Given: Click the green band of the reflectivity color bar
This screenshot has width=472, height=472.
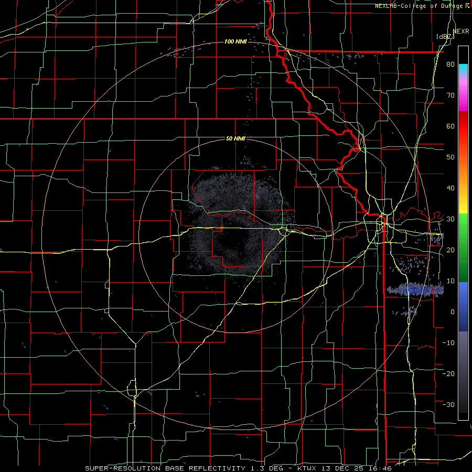Looking at the screenshot, I should (463, 248).
